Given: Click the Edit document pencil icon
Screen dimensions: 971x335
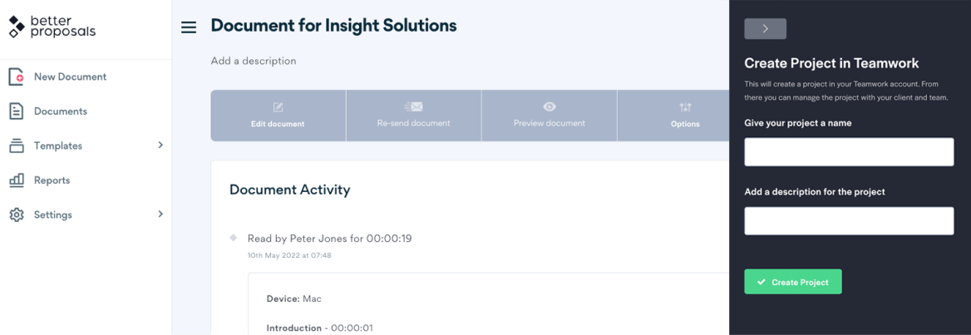Looking at the screenshot, I should click(278, 107).
